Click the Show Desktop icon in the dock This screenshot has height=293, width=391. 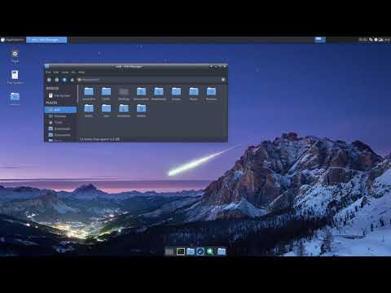coord(169,251)
